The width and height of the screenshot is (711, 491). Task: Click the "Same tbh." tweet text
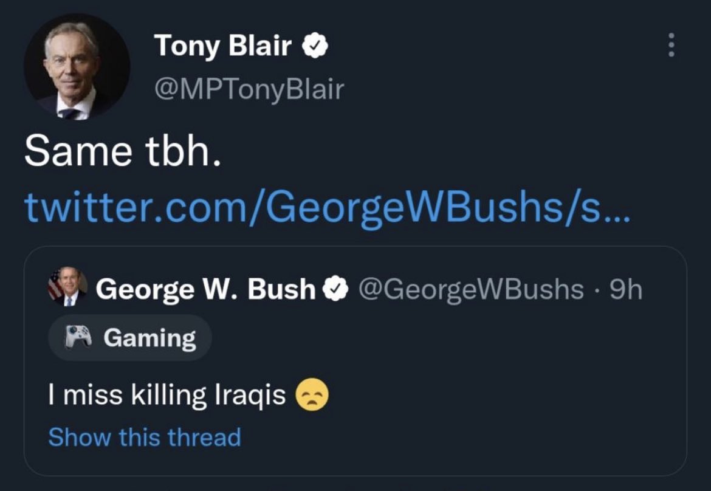tap(123, 151)
